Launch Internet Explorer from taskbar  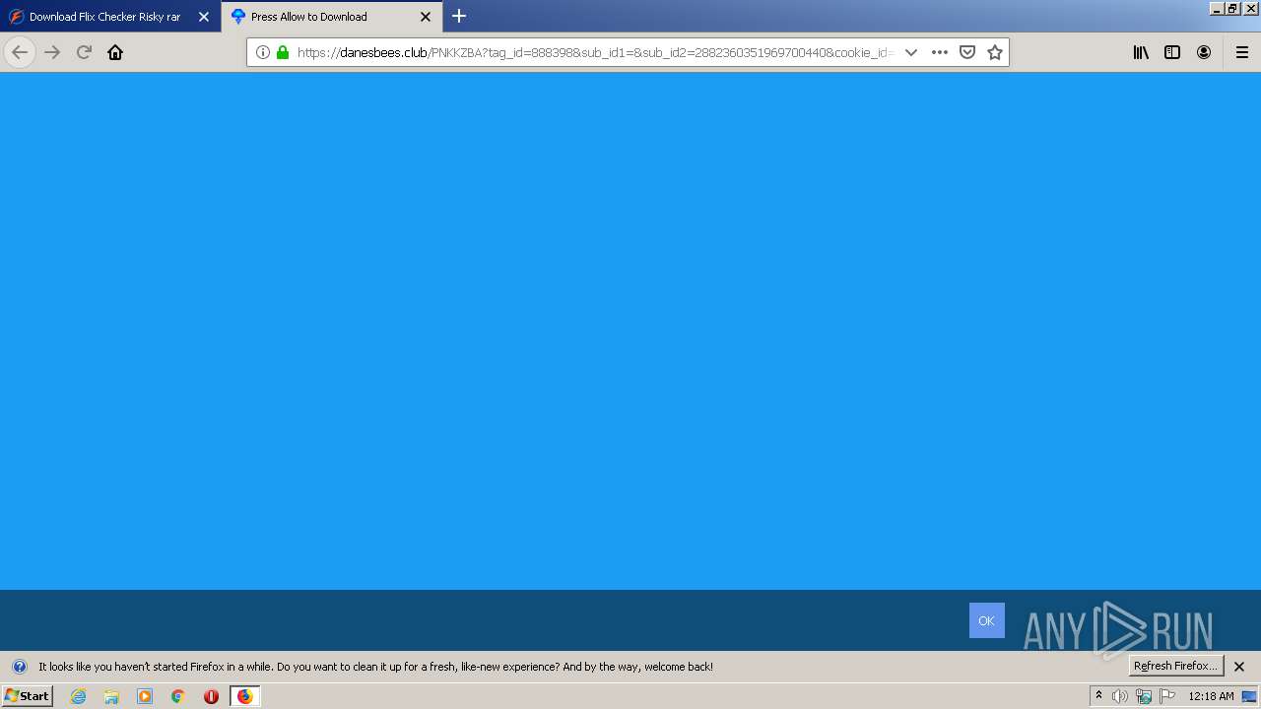pyautogui.click(x=78, y=696)
